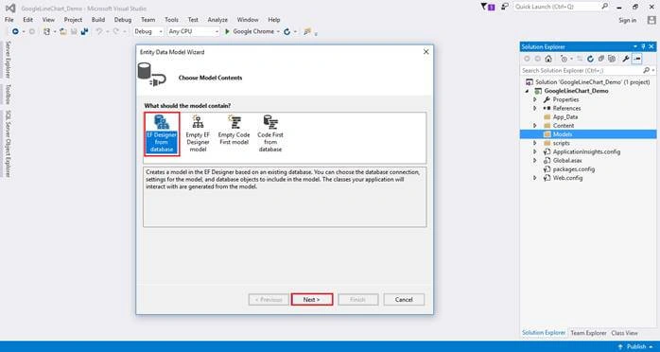The image size is (660, 352).
Task: Click the Solution Explorer Home icon
Action: click(x=548, y=59)
